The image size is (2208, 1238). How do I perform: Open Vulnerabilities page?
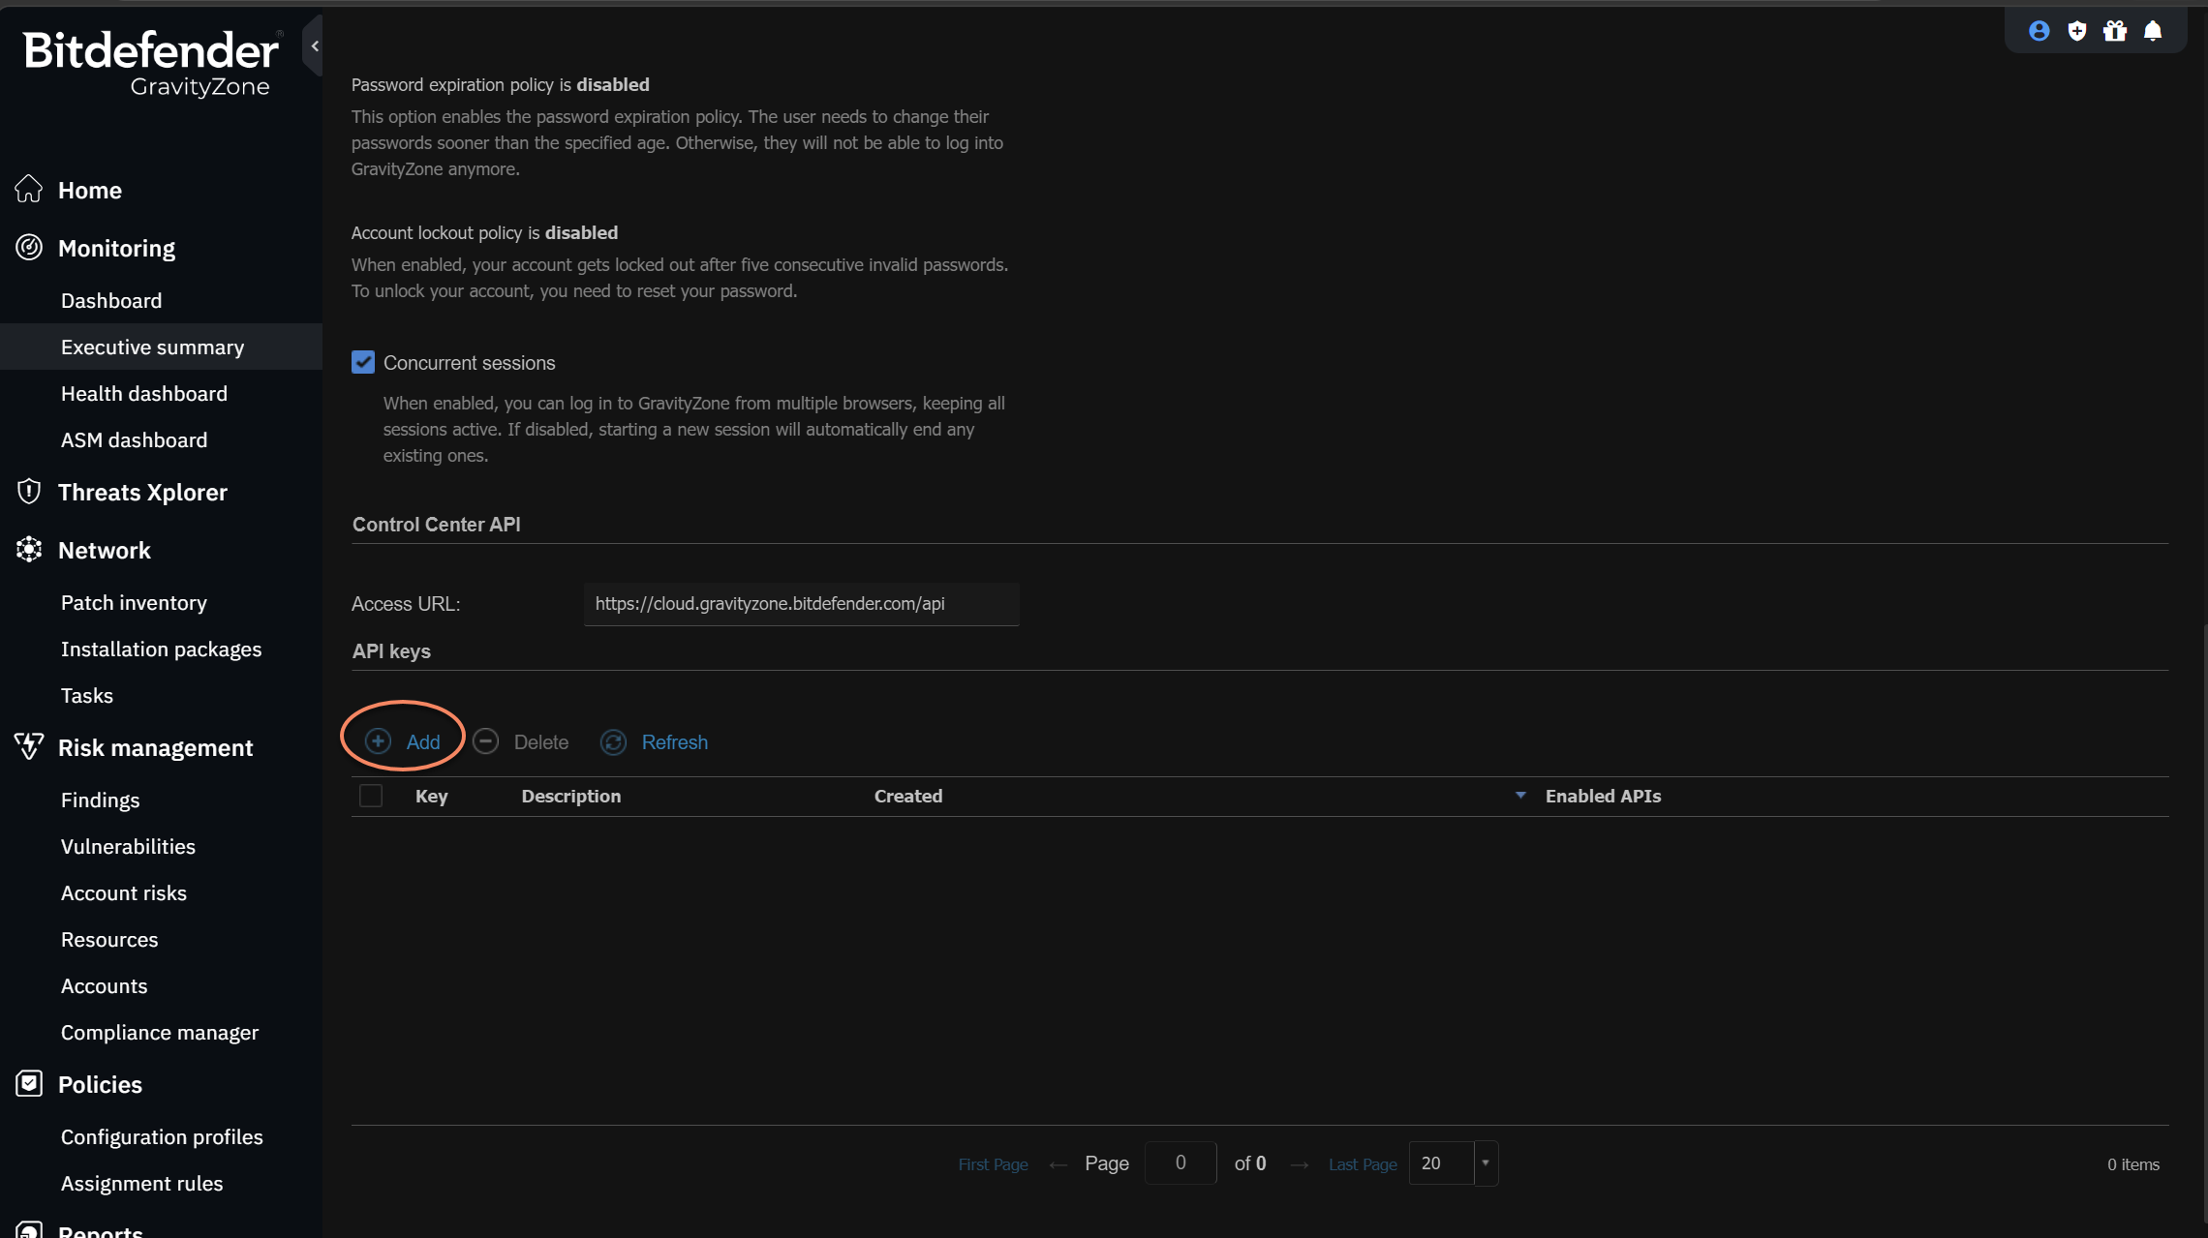coord(128,846)
